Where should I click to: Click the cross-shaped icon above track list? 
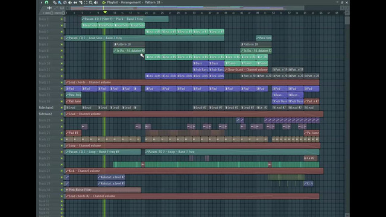tap(49, 8)
